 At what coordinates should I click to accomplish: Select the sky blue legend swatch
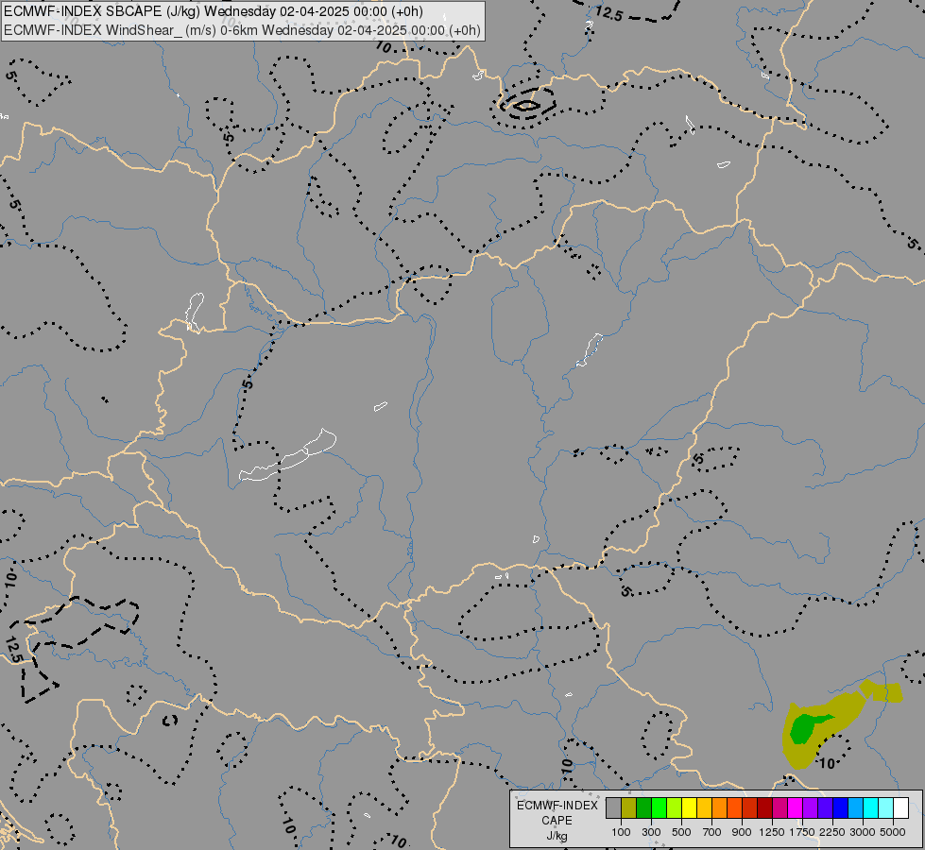coord(855,807)
